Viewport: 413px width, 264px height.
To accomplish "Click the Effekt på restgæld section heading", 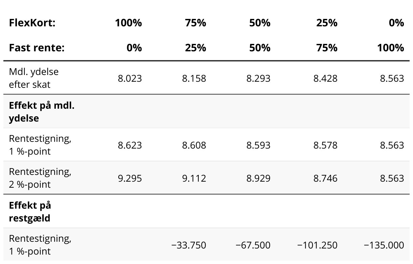I will 30,212.
